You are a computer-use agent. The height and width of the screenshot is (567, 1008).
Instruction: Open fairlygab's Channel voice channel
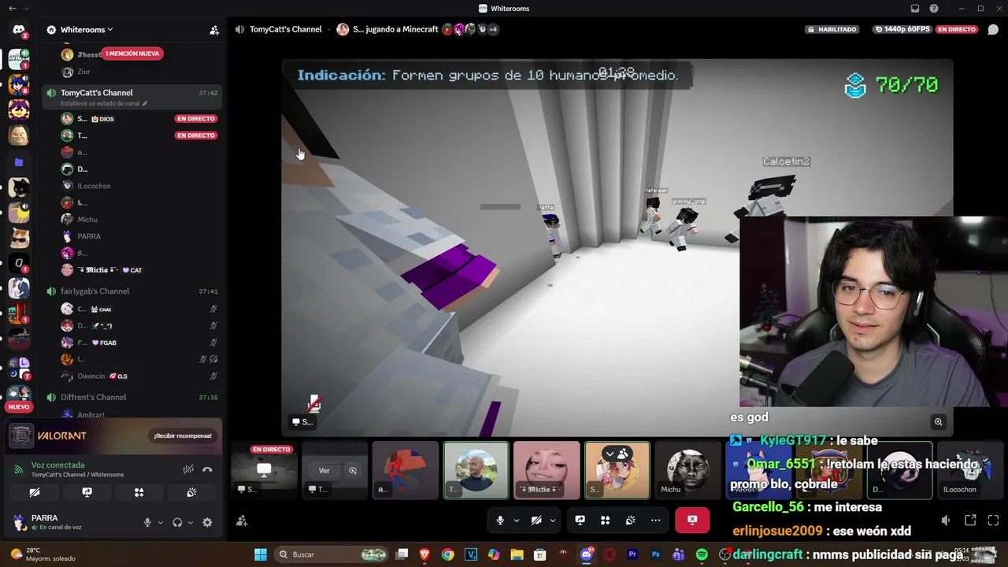(94, 291)
